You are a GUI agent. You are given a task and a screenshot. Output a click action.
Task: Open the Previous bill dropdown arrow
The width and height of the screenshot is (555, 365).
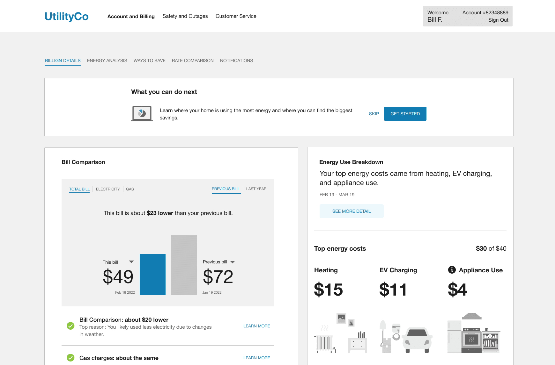pyautogui.click(x=233, y=262)
